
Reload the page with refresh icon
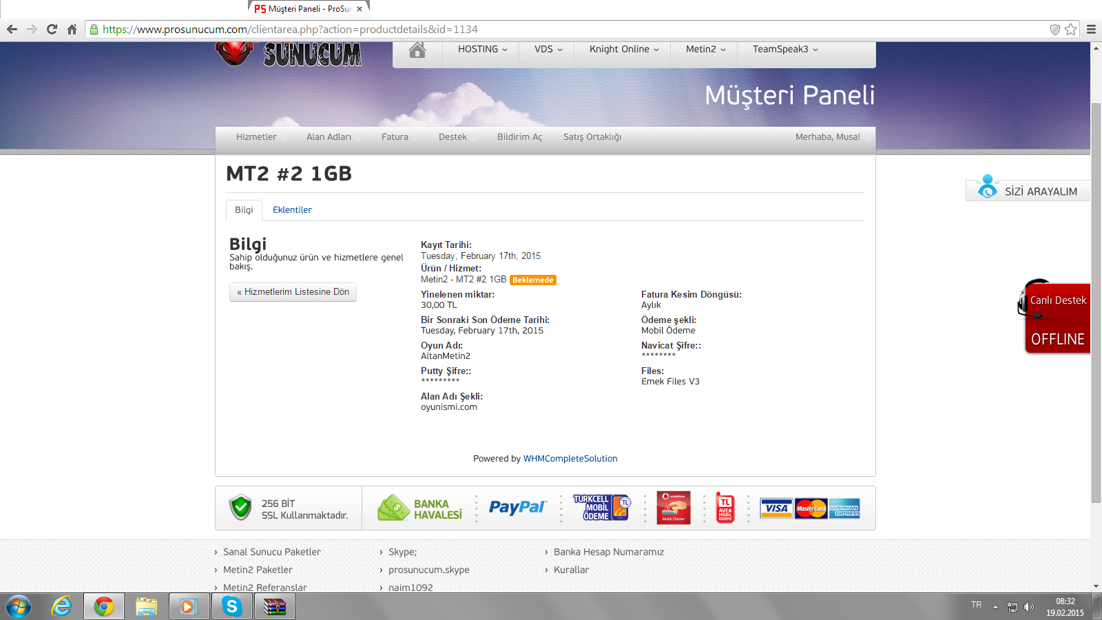pos(52,29)
